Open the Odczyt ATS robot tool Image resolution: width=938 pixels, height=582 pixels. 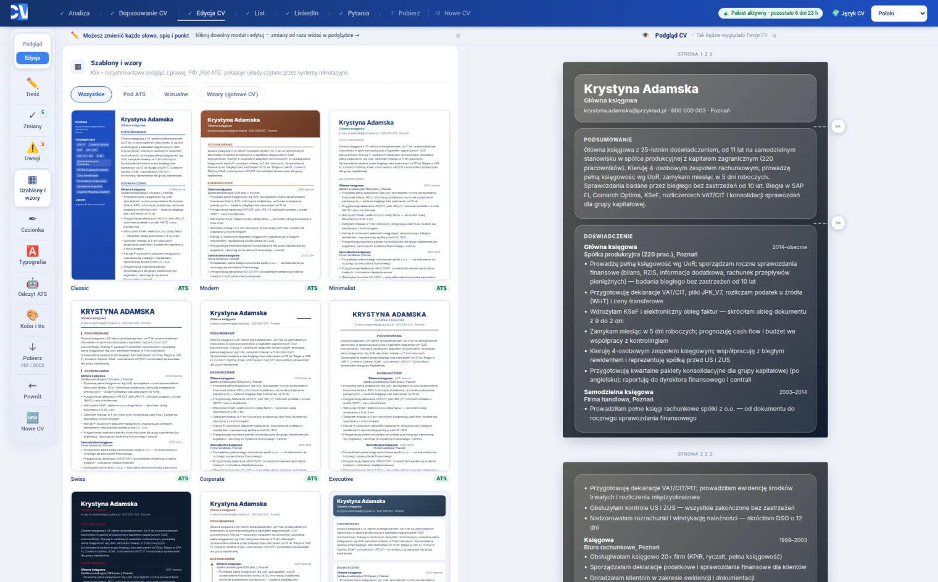tap(33, 287)
